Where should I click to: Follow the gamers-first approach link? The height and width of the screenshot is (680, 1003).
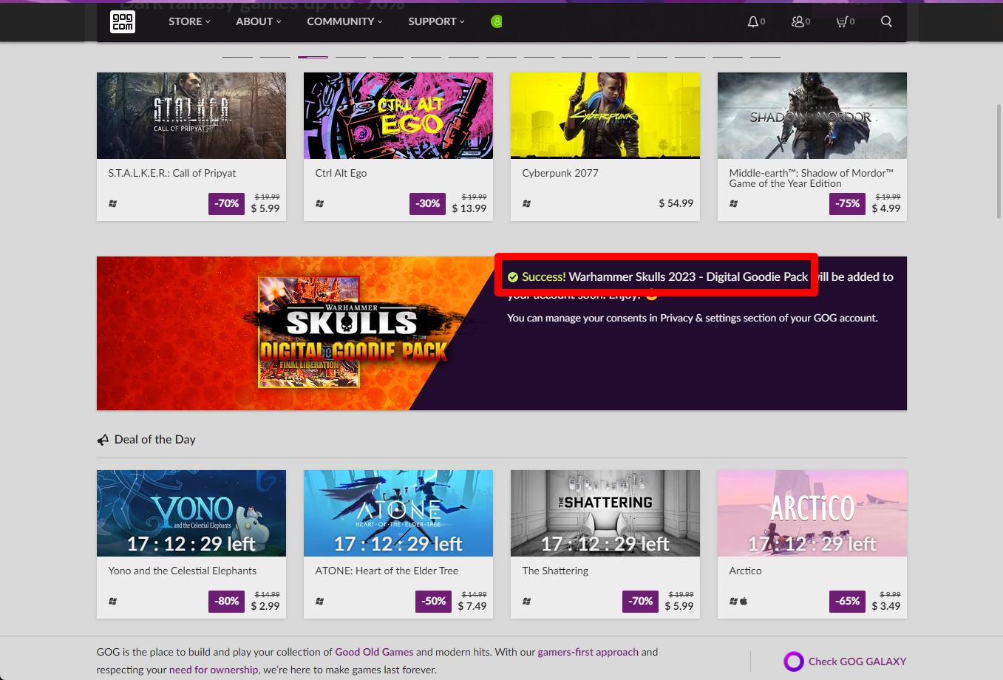pyautogui.click(x=588, y=652)
